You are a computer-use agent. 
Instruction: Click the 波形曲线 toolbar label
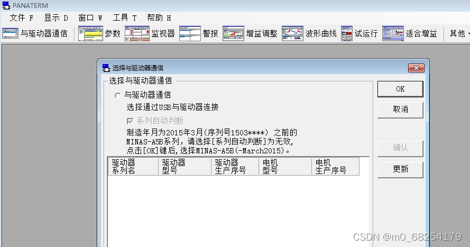coord(321,33)
